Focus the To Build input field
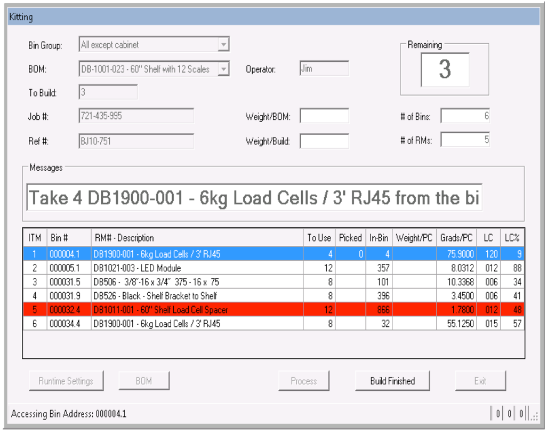Screen dimensions: 547x434 pyautogui.click(x=108, y=92)
